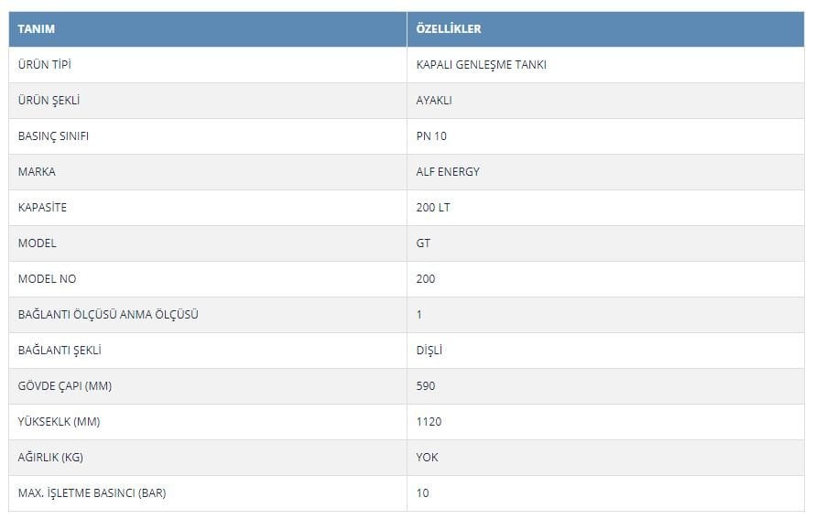815x519 pixels.
Task: Click the GT model value
Action: tap(423, 243)
